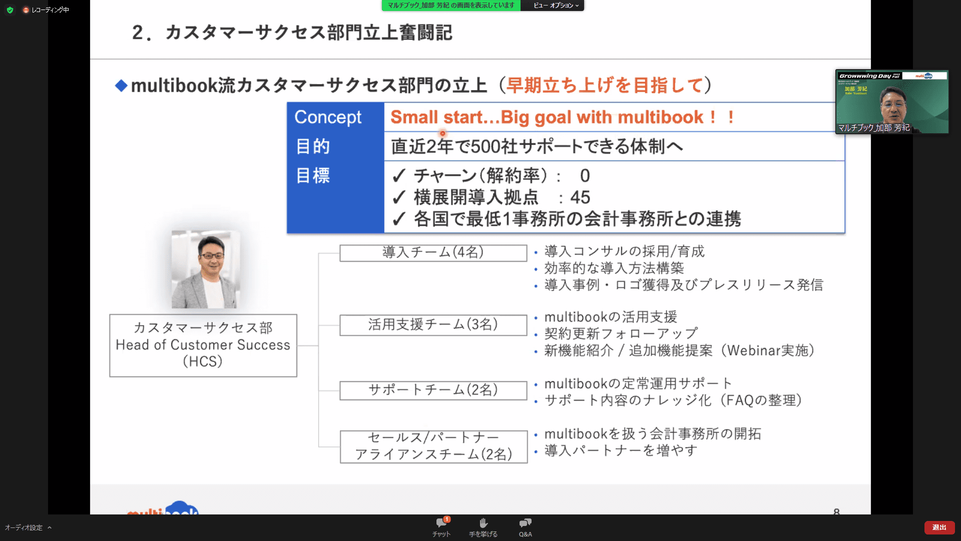The height and width of the screenshot is (541, 961).
Task: Click the Head of Customer Success box
Action: 203,345
